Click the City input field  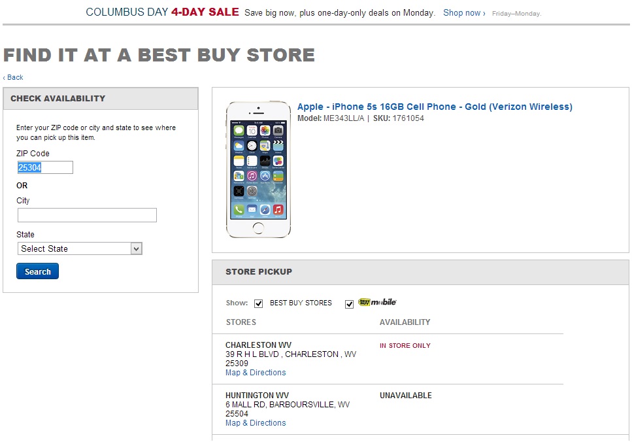click(87, 215)
